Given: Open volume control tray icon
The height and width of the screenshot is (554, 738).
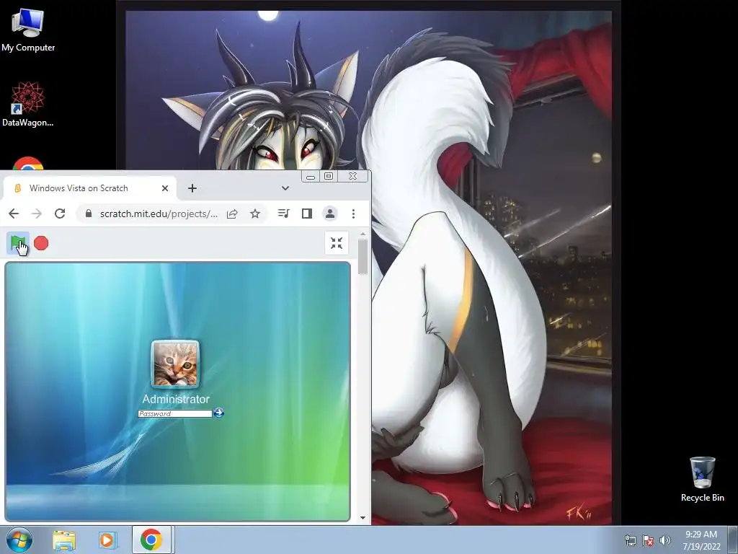Looking at the screenshot, I should point(665,540).
